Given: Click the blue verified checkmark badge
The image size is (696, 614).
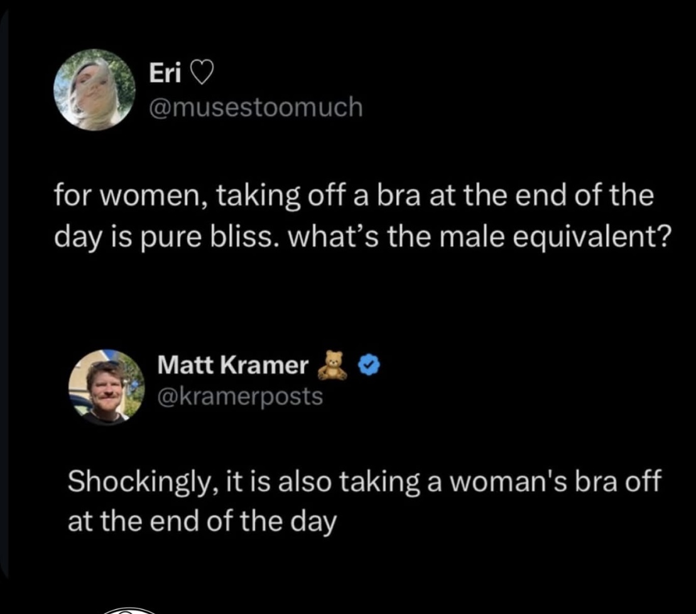Looking at the screenshot, I should pyautogui.click(x=369, y=365).
